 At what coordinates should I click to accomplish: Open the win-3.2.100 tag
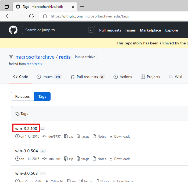click(x=26, y=129)
